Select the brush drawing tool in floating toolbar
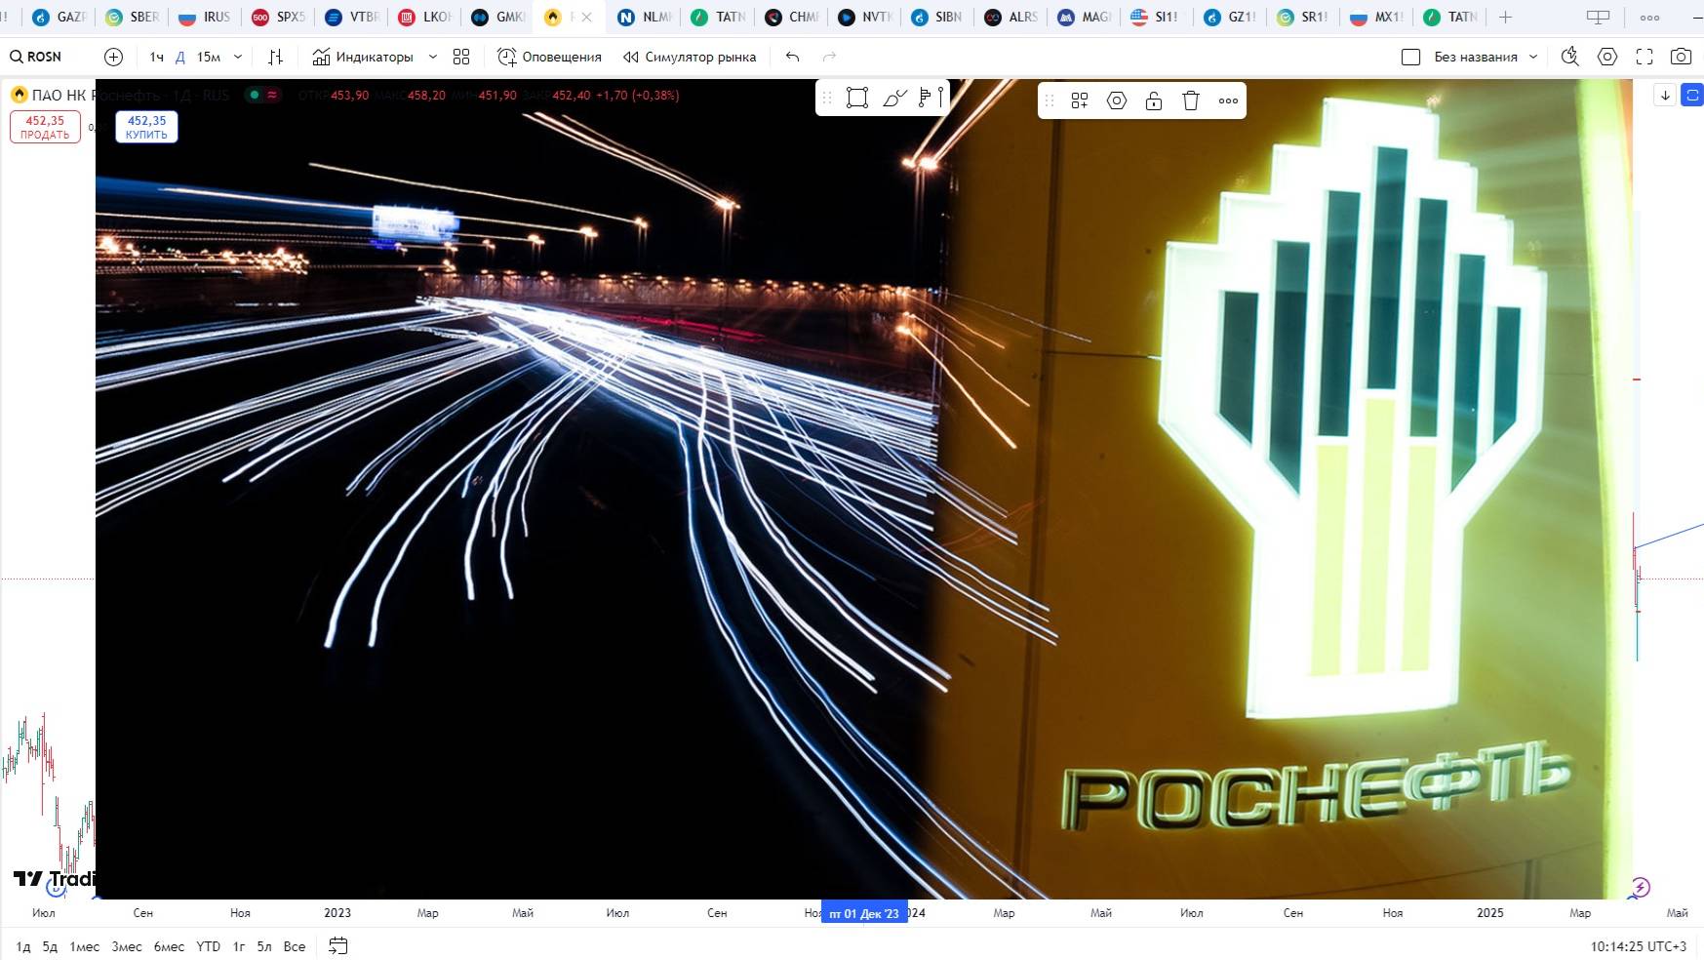Viewport: 1704px width, 960px height. [x=894, y=98]
